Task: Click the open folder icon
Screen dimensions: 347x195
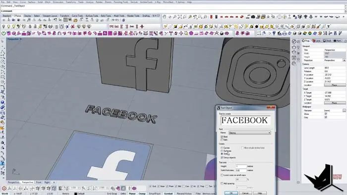Action: [75, 20]
